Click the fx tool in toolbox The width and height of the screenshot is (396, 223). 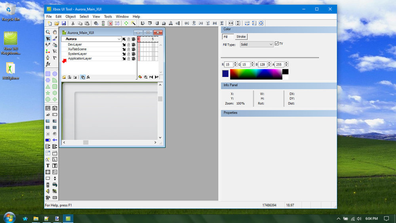pos(48,64)
